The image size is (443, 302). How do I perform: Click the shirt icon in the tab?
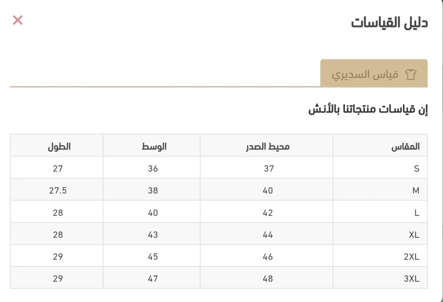click(x=411, y=74)
